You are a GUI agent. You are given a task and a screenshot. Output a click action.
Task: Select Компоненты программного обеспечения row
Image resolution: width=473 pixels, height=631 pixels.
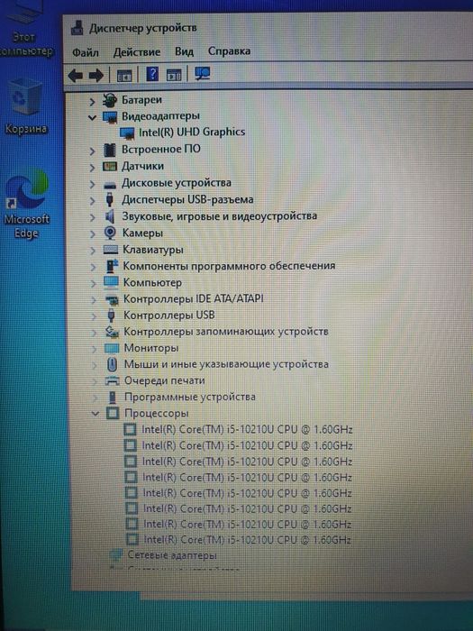[x=229, y=266]
